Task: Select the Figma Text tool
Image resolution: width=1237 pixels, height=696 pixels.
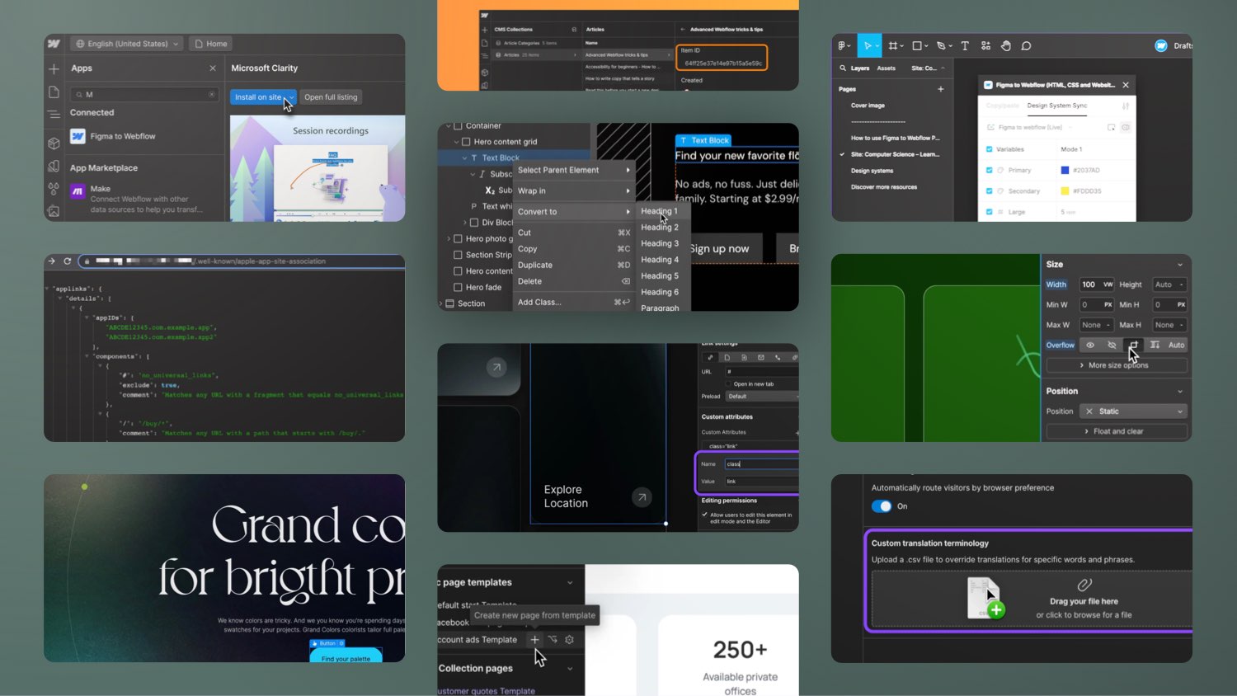Action: (x=965, y=46)
